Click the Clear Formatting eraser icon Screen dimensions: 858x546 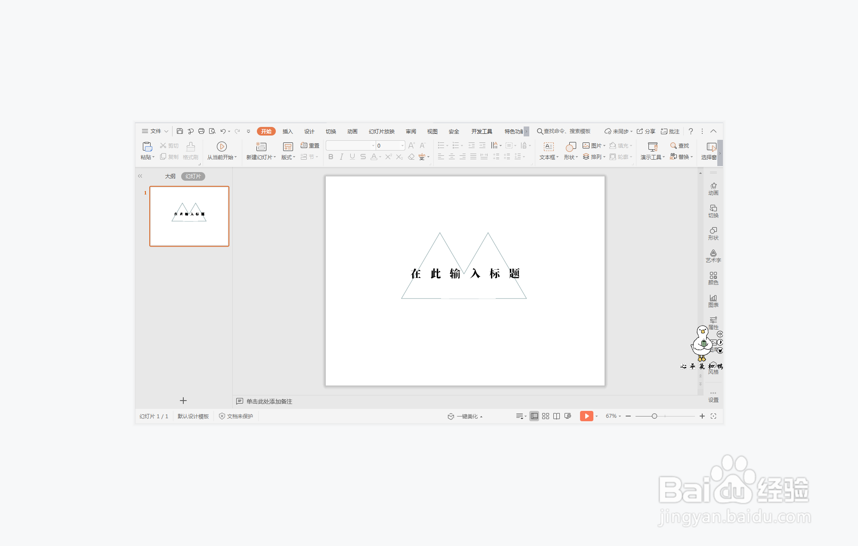point(411,157)
